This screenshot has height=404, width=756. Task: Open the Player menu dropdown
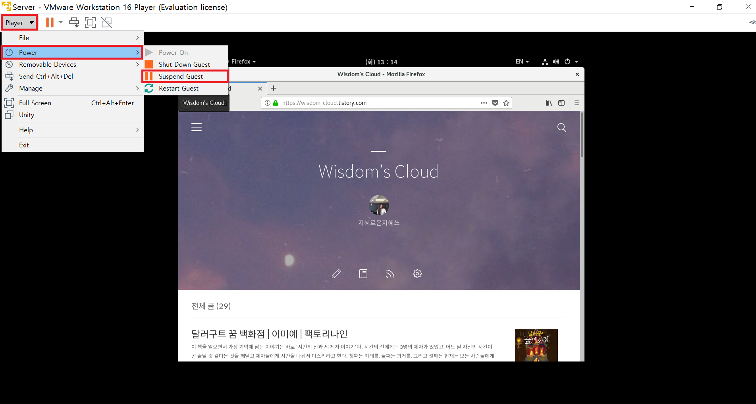(19, 23)
